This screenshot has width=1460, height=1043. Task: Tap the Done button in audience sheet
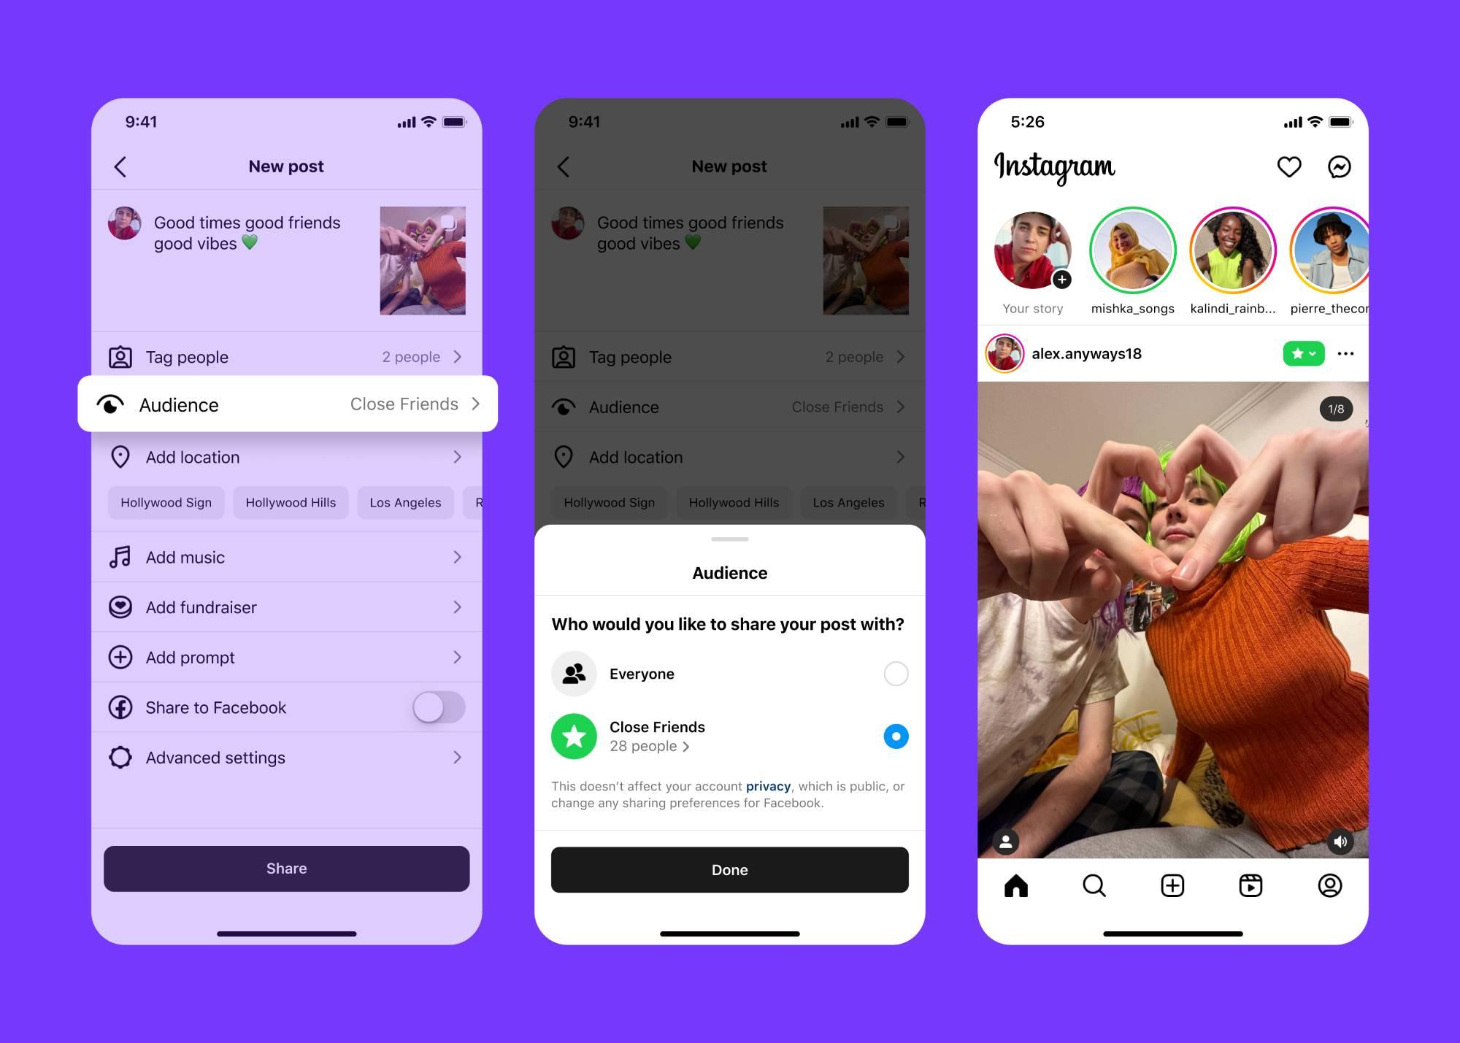click(x=729, y=869)
